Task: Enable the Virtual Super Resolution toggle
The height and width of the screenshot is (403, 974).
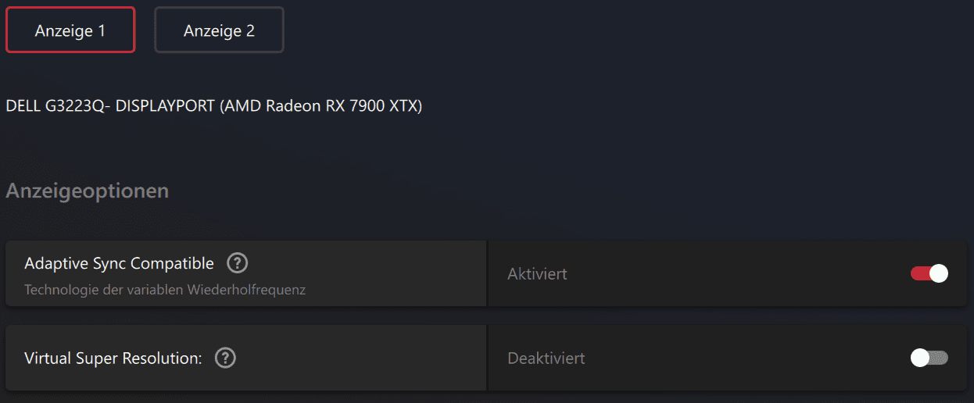Action: pyautogui.click(x=929, y=358)
